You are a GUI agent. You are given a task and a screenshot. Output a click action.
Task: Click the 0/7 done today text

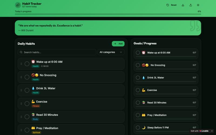pyautogui.click(x=29, y=6)
